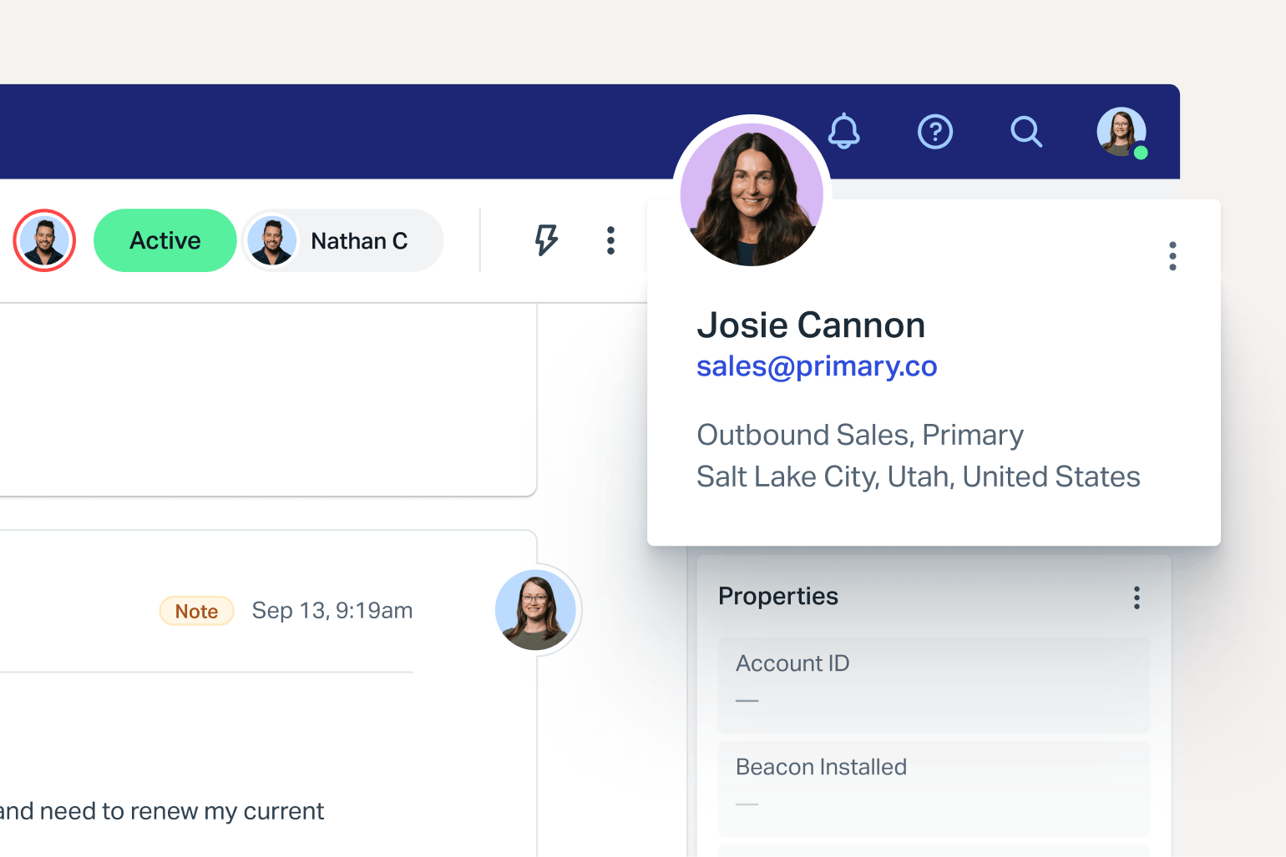The image size is (1286, 857).
Task: Click the lightning bolt workflows icon
Action: click(x=546, y=240)
